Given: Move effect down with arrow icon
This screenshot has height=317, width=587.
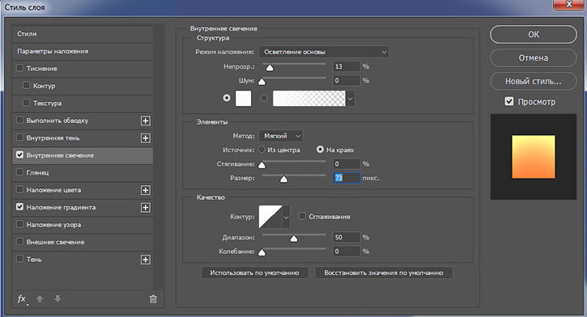Looking at the screenshot, I should (57, 298).
